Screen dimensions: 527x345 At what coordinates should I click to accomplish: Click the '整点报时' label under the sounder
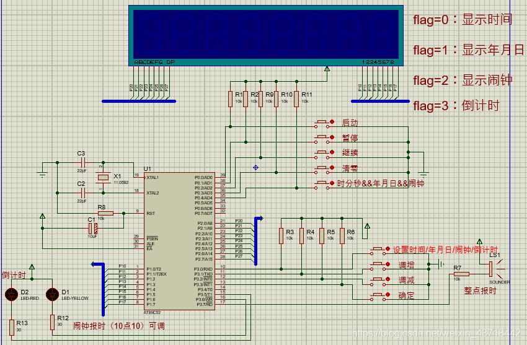(x=480, y=290)
